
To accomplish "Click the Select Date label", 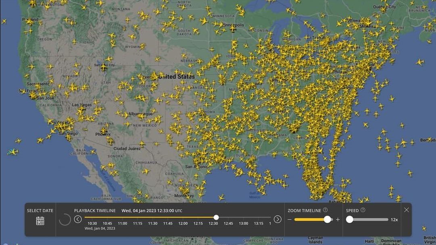I will coord(40,211).
